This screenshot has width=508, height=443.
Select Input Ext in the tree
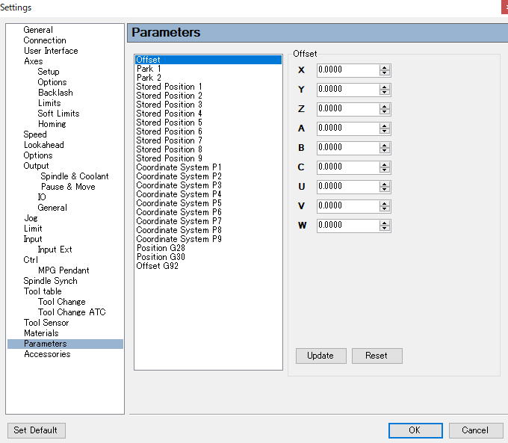(x=55, y=250)
